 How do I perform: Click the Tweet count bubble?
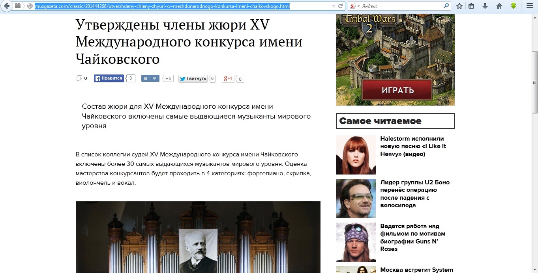click(212, 78)
